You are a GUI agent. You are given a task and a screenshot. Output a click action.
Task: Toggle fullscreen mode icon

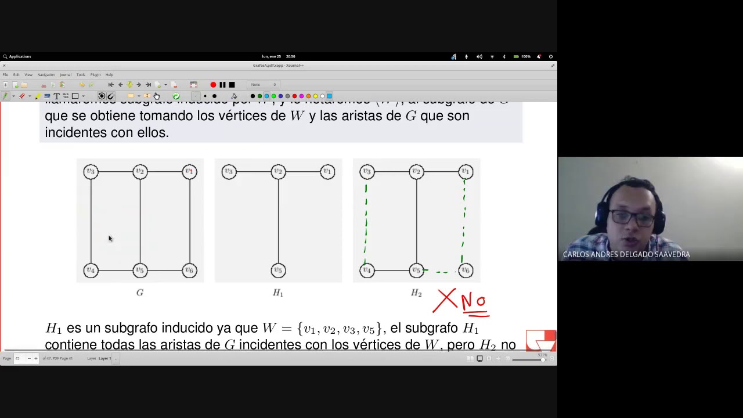click(x=193, y=85)
